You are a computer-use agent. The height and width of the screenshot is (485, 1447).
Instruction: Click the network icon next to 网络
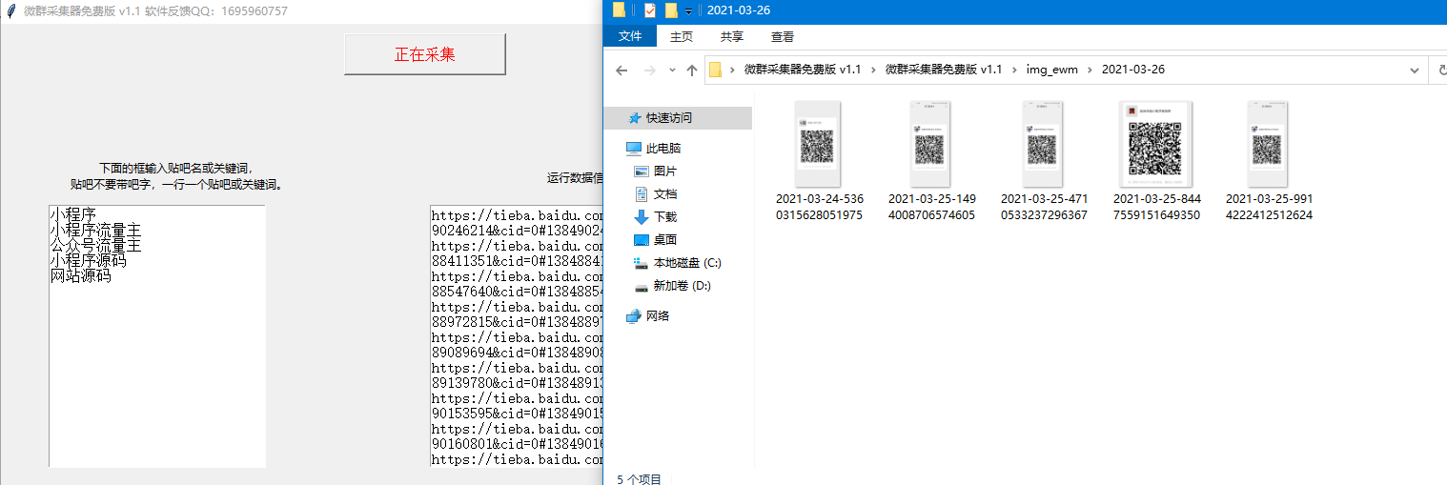[634, 316]
